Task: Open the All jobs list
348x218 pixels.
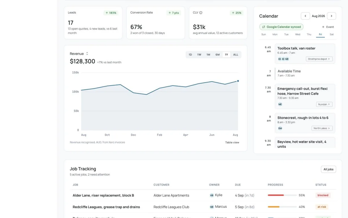Action: [x=328, y=169]
